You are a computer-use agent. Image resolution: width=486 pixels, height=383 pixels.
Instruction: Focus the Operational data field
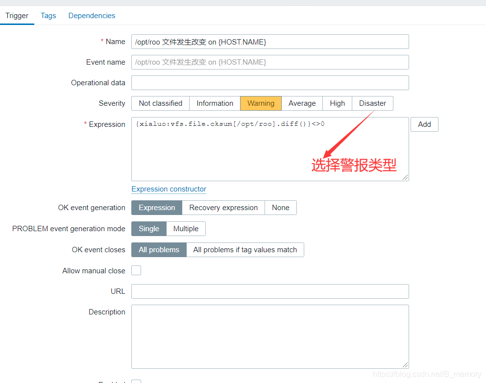coord(270,83)
